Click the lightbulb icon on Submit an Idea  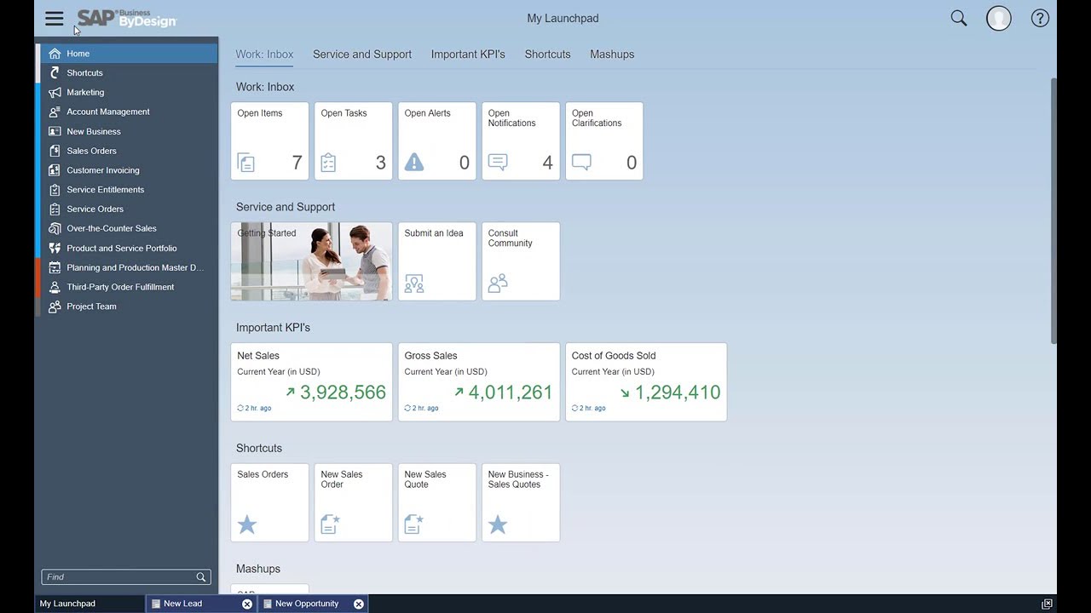pos(414,284)
